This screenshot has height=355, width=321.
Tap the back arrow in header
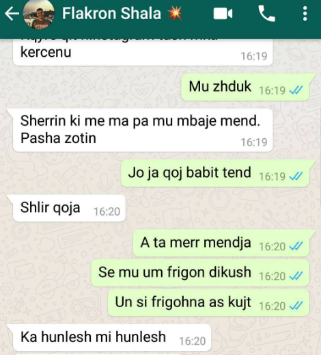(x=12, y=14)
